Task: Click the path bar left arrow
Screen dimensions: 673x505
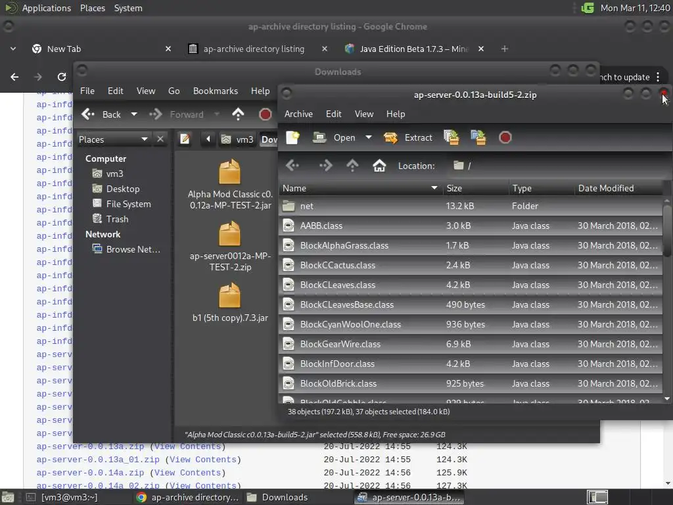Action: click(208, 139)
